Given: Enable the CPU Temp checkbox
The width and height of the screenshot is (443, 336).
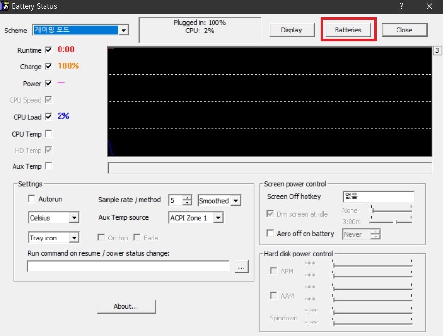Looking at the screenshot, I should [48, 133].
